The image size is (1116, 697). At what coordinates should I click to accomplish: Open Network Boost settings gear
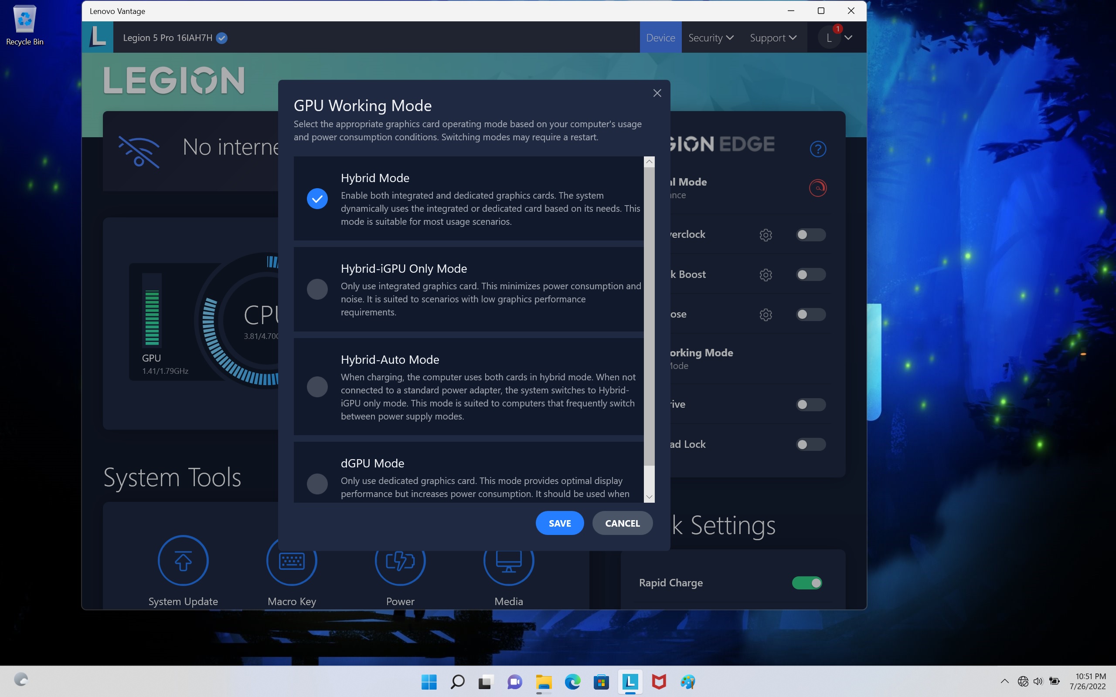click(x=766, y=275)
